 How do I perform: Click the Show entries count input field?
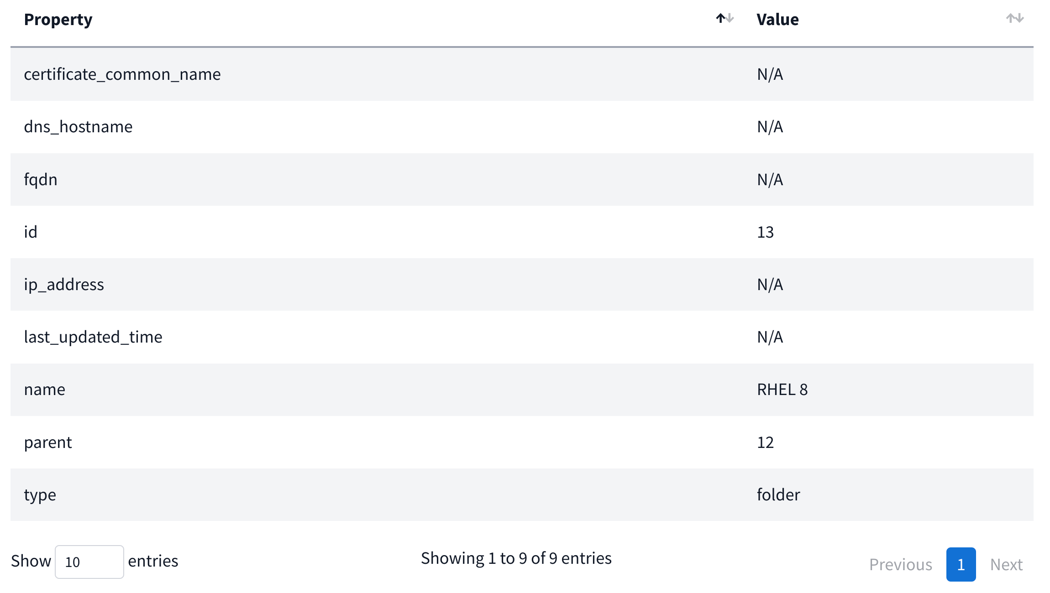pyautogui.click(x=89, y=562)
